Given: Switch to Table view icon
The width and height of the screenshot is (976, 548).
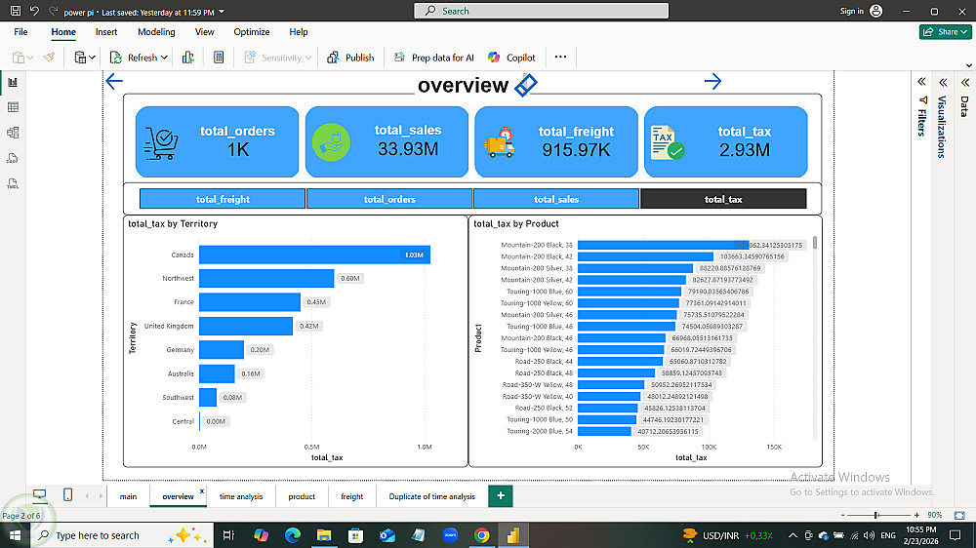Looking at the screenshot, I should click(x=13, y=107).
